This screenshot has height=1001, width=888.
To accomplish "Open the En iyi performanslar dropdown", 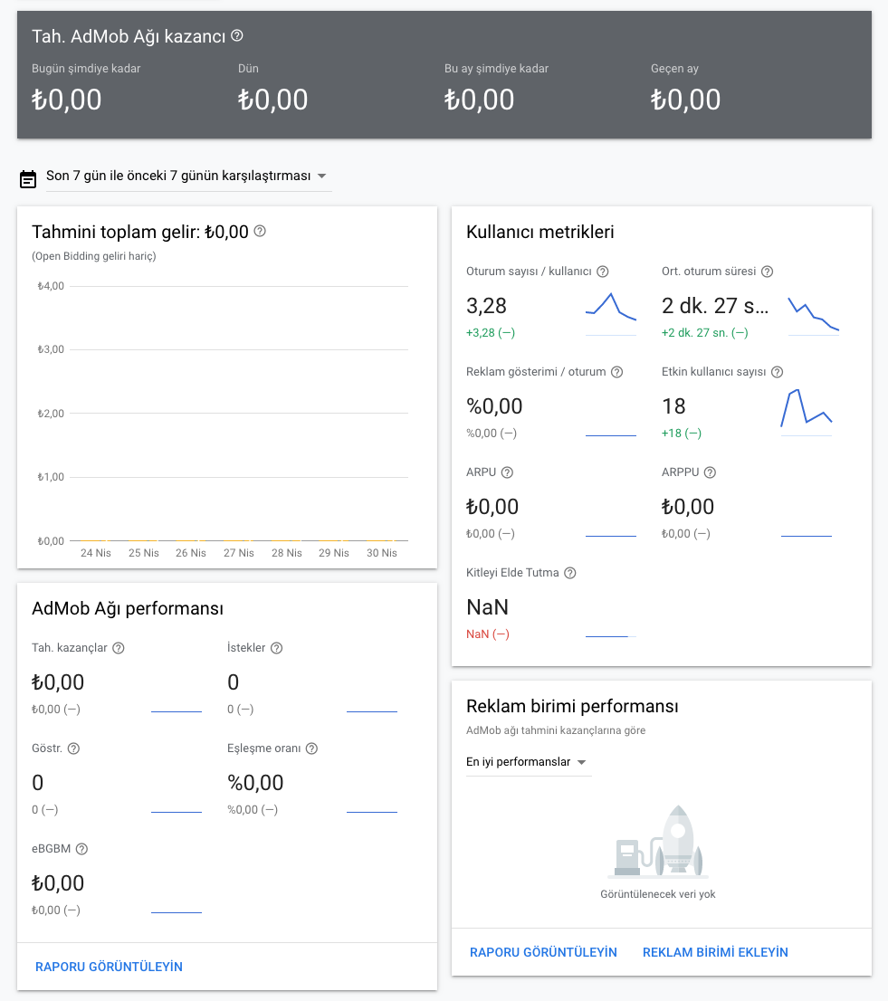I will 529,762.
